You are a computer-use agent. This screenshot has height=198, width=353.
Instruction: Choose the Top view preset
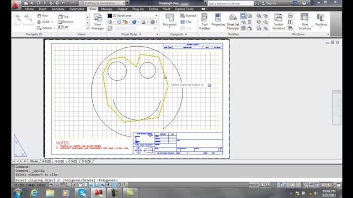[63, 16]
